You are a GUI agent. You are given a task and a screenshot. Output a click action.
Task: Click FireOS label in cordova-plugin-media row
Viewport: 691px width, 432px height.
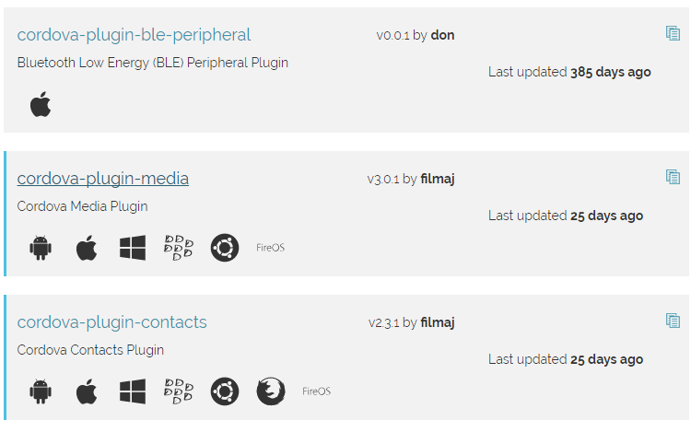coord(271,248)
